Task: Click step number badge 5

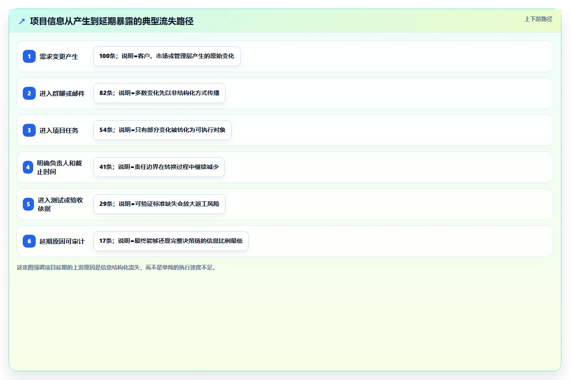Action: 28,204
